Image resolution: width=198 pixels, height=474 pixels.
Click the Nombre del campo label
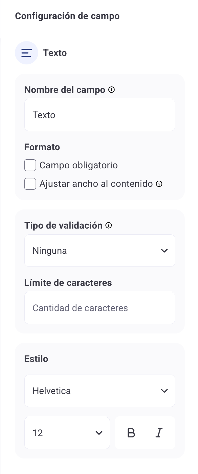point(65,90)
